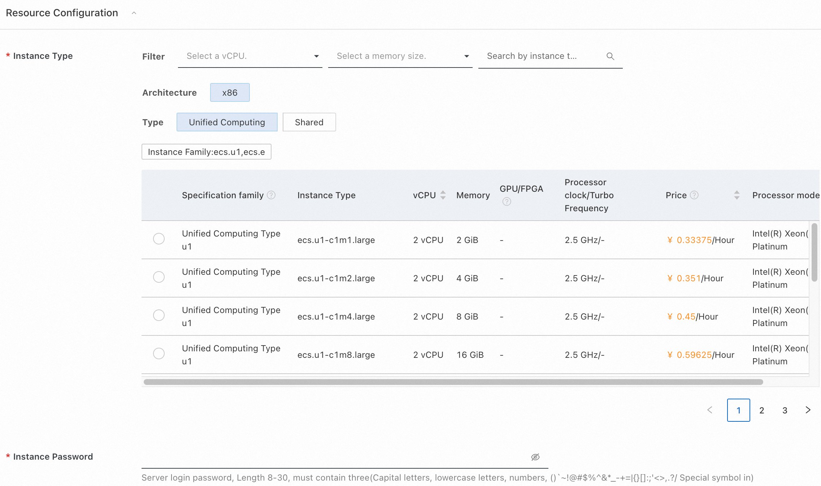Select Unified Computing type tab
821x486 pixels.
tap(227, 122)
